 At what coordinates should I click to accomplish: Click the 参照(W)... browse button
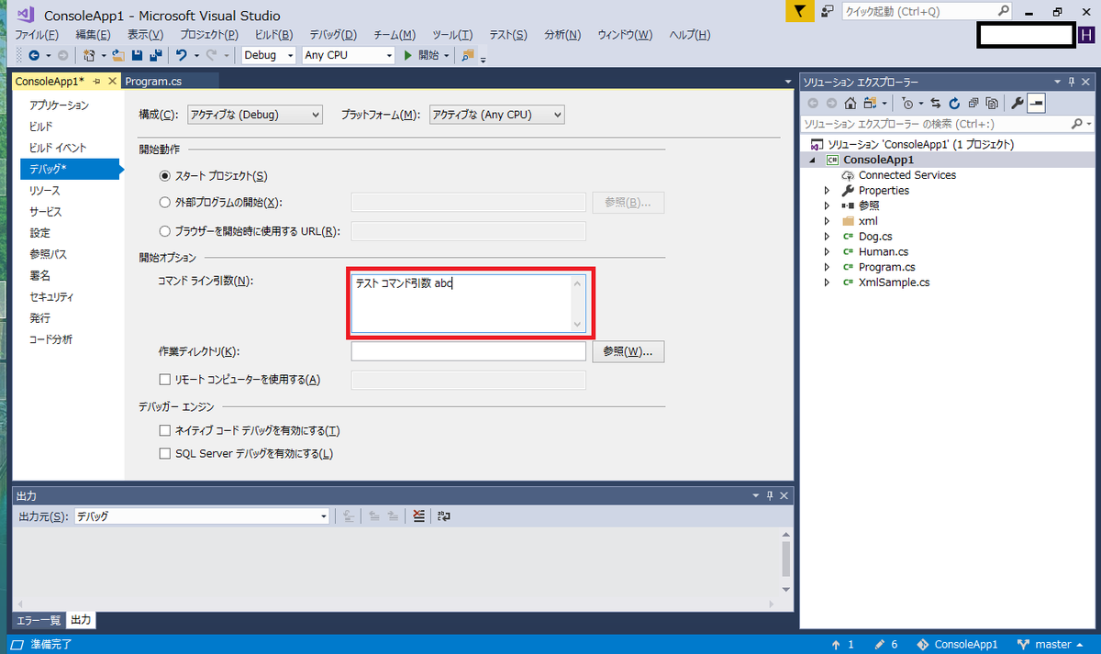(x=628, y=352)
